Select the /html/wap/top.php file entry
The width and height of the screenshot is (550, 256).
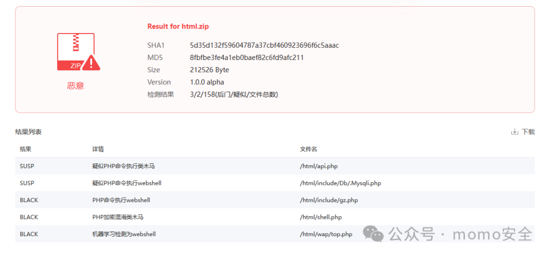(x=326, y=234)
